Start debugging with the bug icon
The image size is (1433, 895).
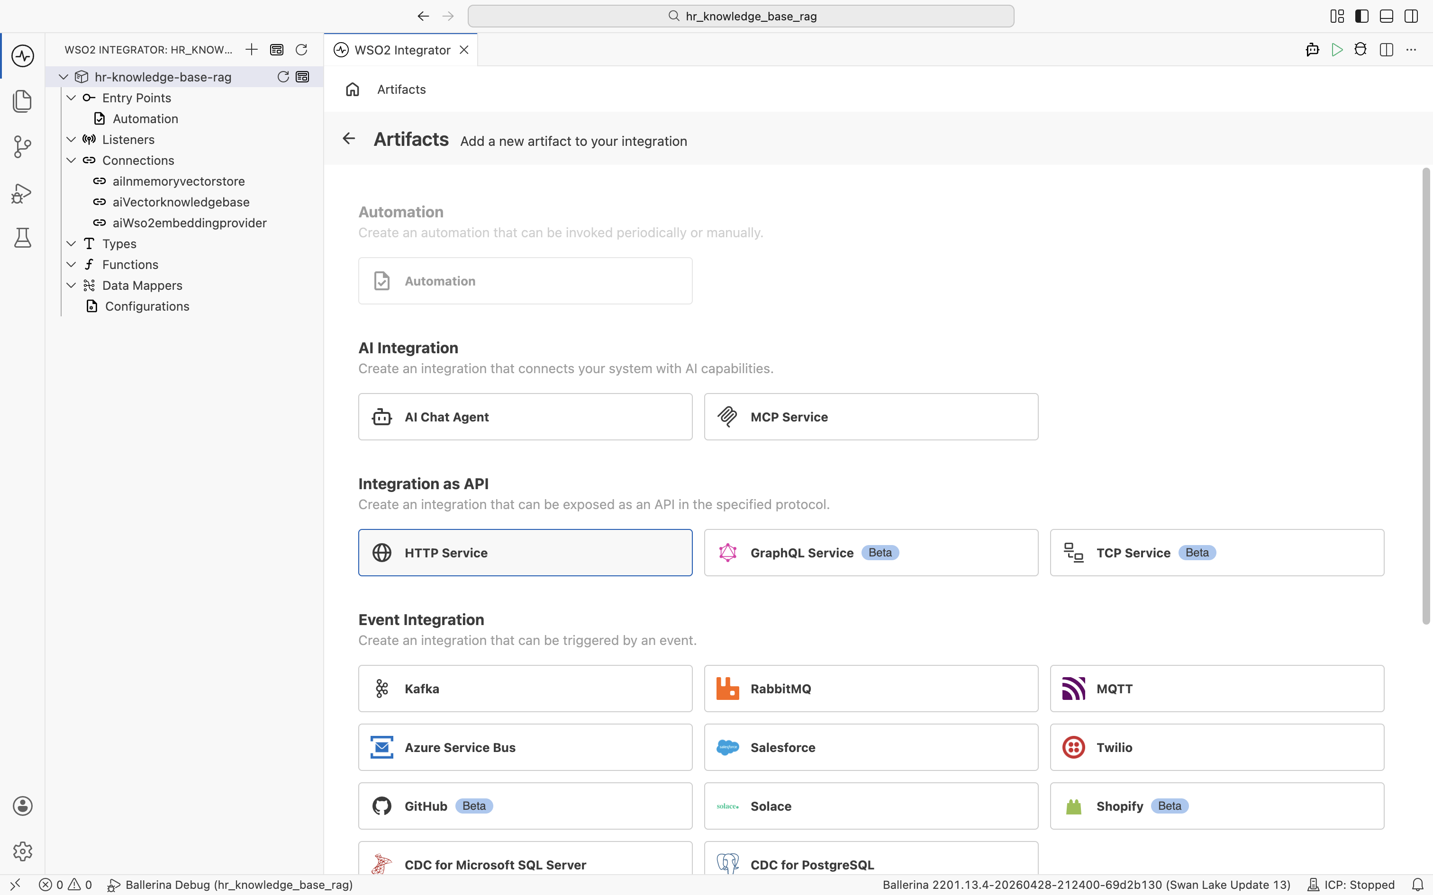[1361, 50]
